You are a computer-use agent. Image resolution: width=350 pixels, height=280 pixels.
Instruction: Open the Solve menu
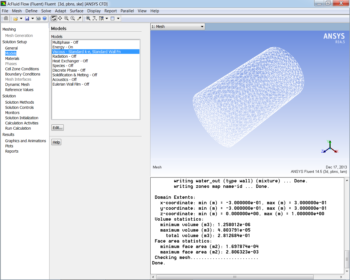pyautogui.click(x=46, y=11)
